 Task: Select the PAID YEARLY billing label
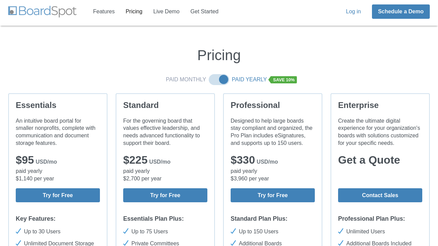(249, 80)
